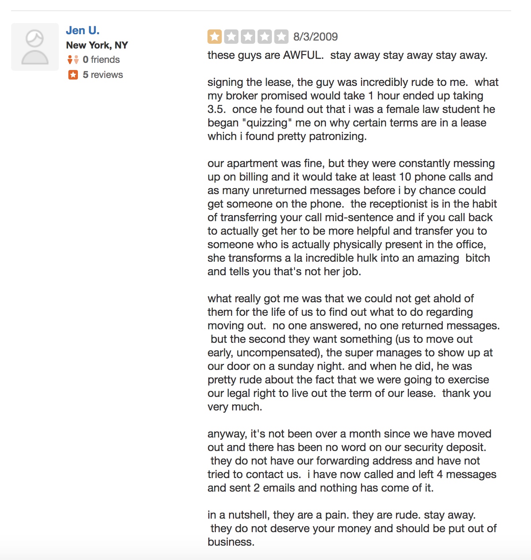Click the "5 reviews" count text
The width and height of the screenshot is (531, 560).
pos(103,75)
